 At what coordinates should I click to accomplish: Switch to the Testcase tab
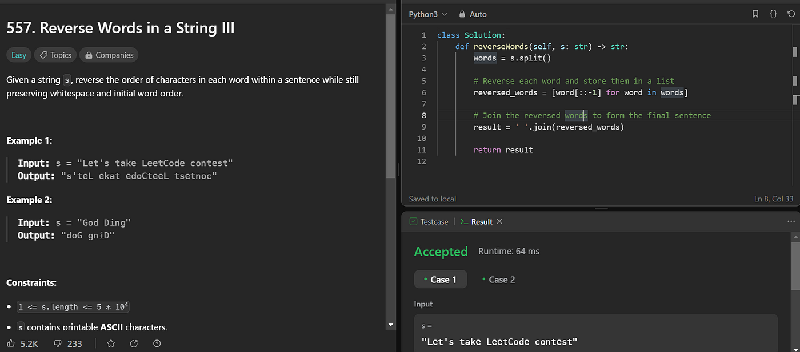(429, 222)
